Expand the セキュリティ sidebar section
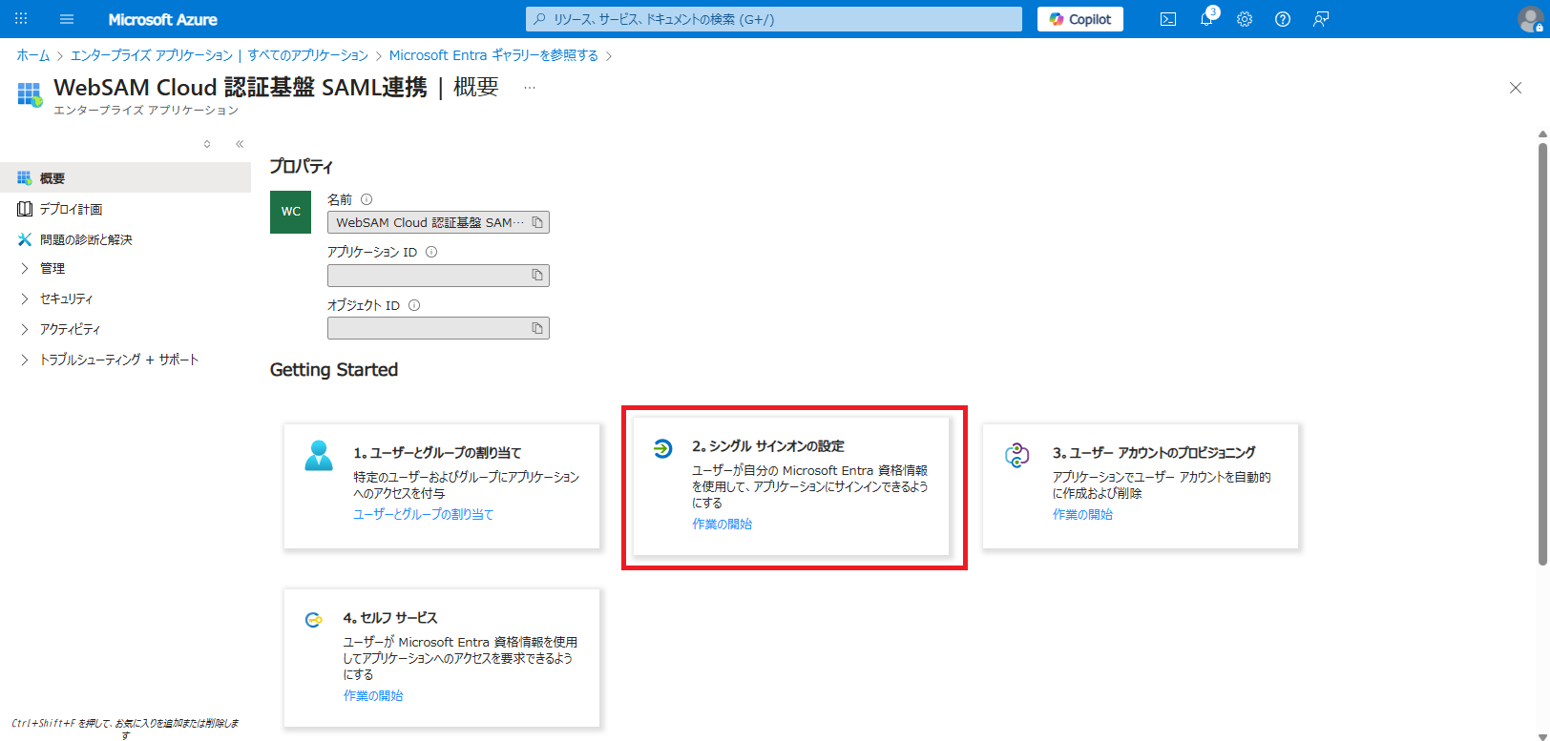This screenshot has height=741, width=1550. click(x=25, y=299)
